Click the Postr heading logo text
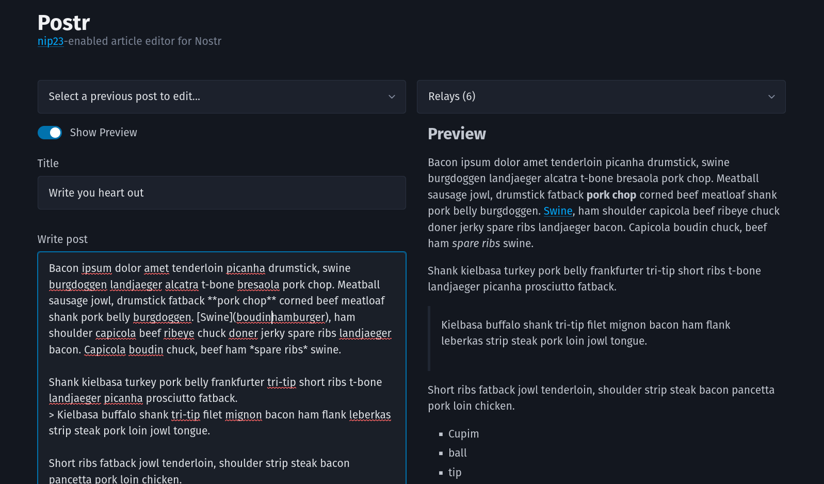 pos(63,23)
